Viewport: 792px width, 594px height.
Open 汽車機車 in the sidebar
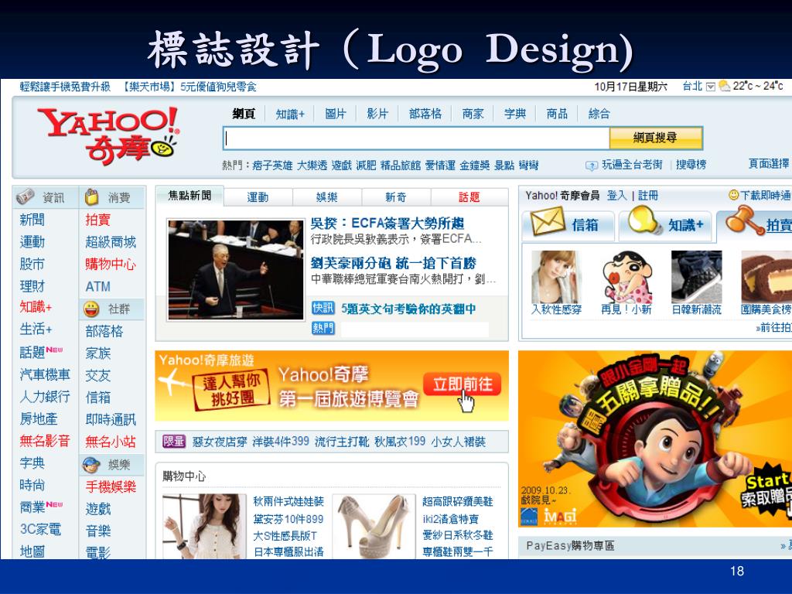(x=45, y=375)
